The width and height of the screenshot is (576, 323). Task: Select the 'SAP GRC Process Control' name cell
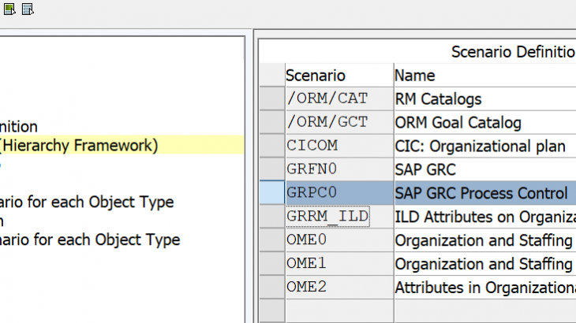483,193
